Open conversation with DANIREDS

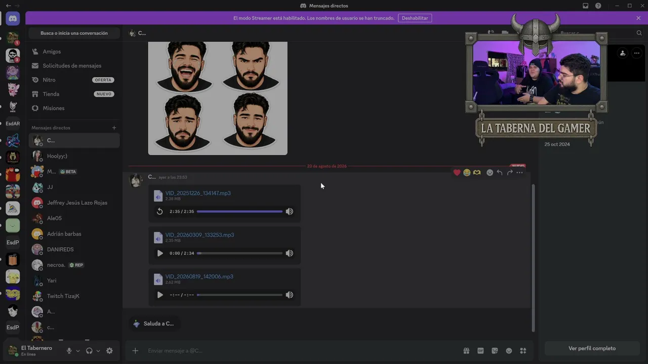(74, 249)
